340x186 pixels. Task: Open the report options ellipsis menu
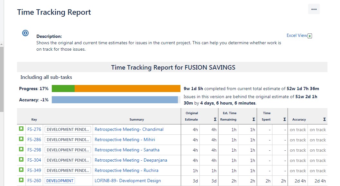314,9
